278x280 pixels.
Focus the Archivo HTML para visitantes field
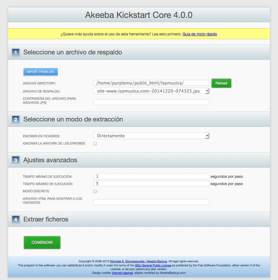pos(151,202)
